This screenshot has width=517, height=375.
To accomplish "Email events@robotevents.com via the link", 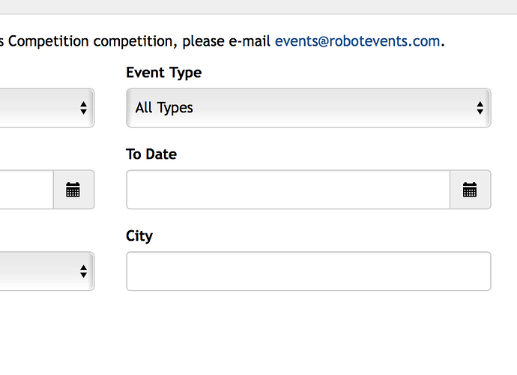I will [357, 41].
